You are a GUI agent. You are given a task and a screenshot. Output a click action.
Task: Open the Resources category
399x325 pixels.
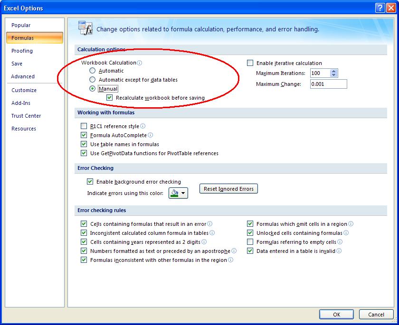[34, 129]
